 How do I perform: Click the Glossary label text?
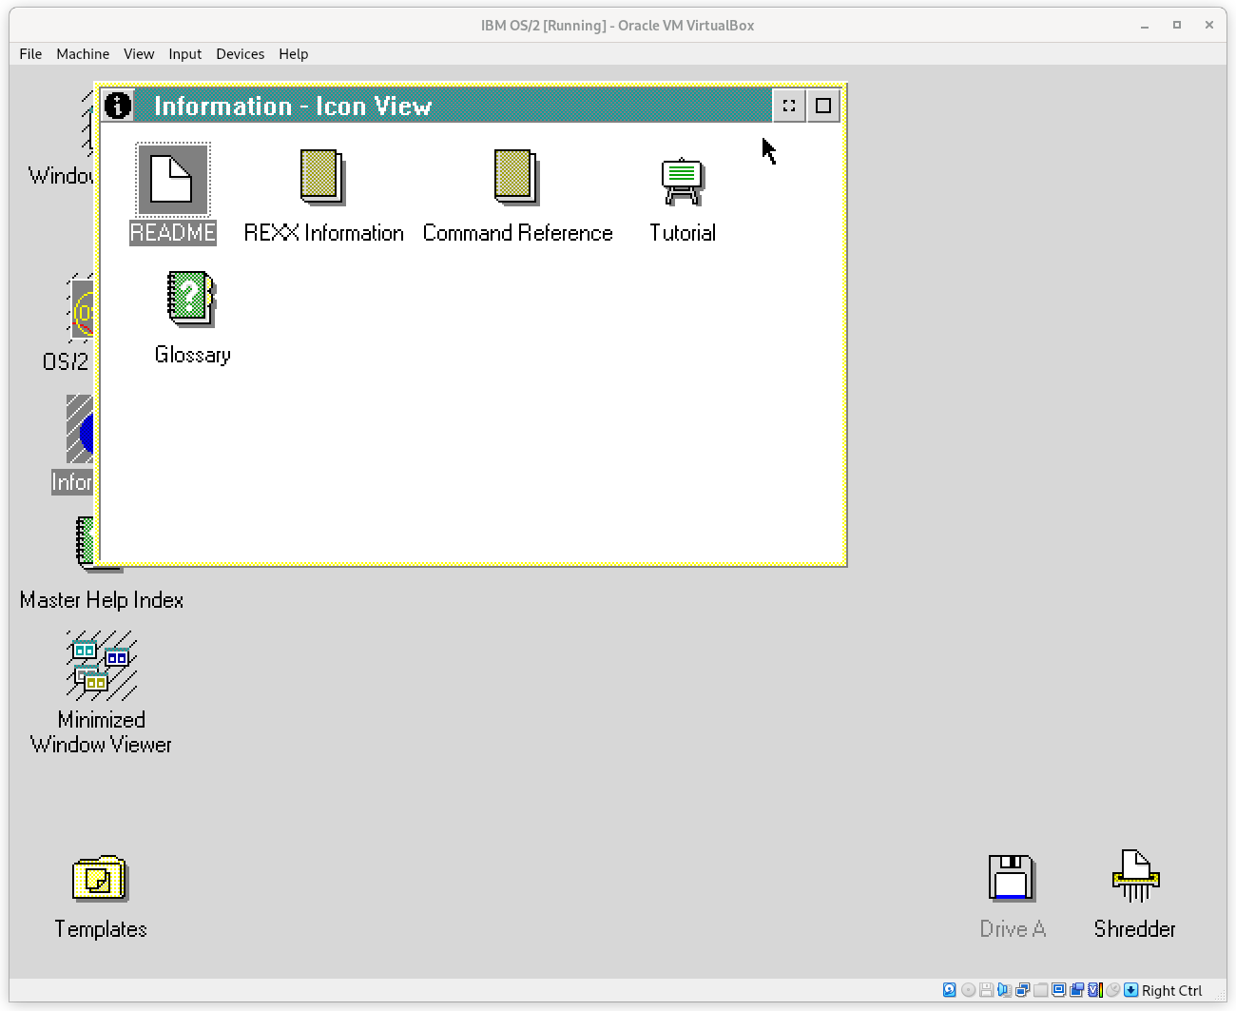pyautogui.click(x=193, y=355)
